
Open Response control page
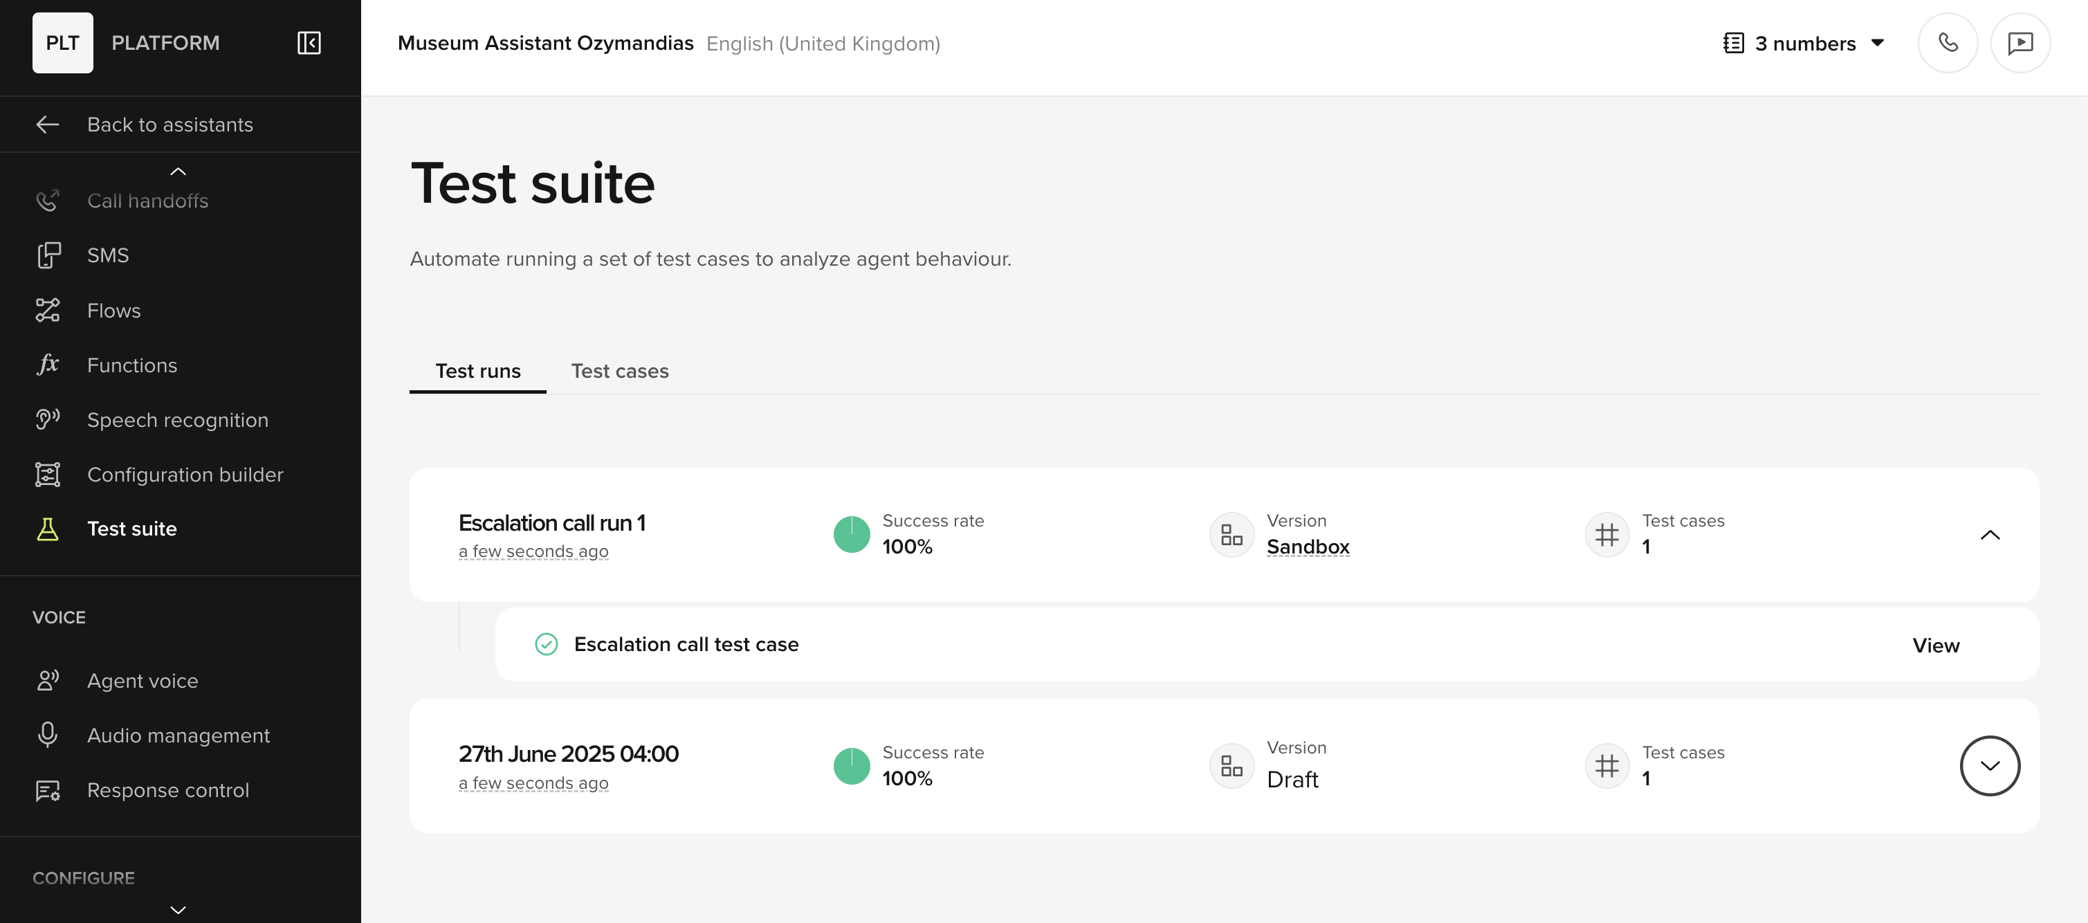(168, 790)
